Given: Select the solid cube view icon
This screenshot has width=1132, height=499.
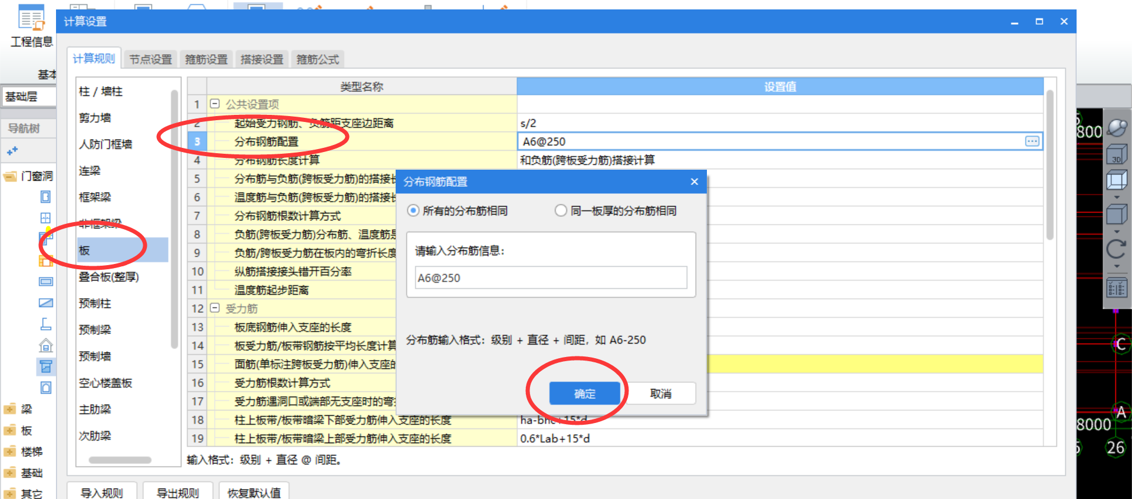Looking at the screenshot, I should (x=1116, y=214).
